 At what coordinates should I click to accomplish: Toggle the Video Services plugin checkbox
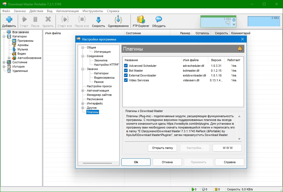tap(126, 80)
